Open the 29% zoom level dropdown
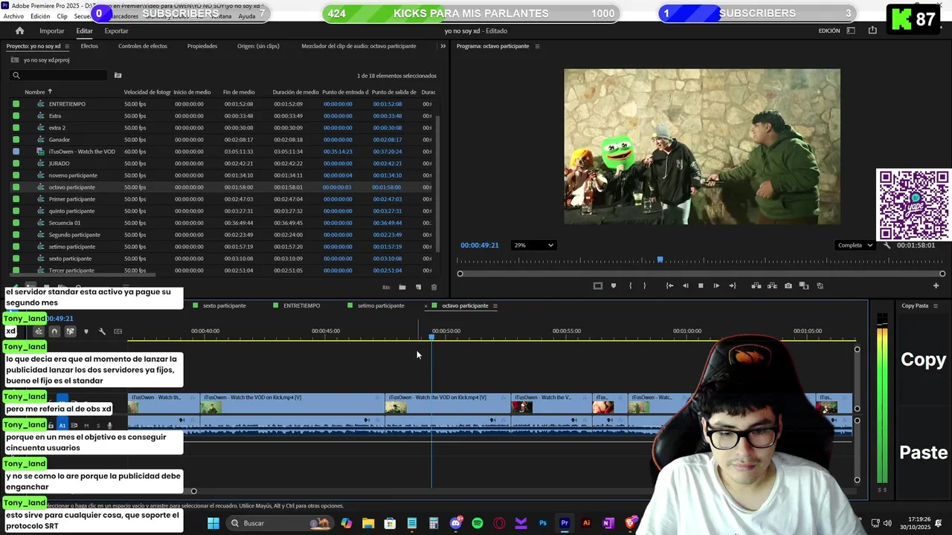 [x=533, y=245]
